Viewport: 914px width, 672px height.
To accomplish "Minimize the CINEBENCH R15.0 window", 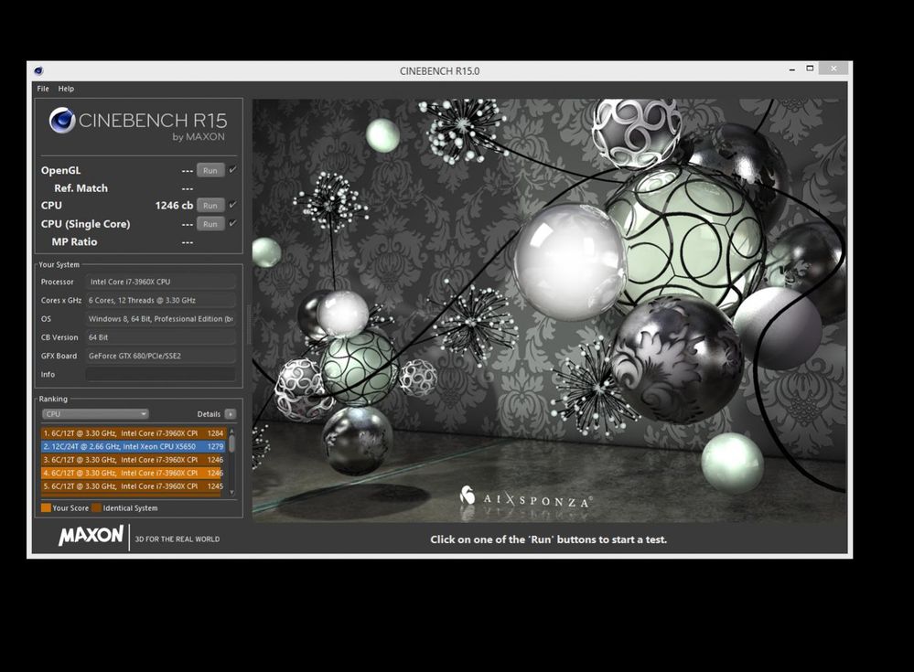I will click(x=791, y=69).
